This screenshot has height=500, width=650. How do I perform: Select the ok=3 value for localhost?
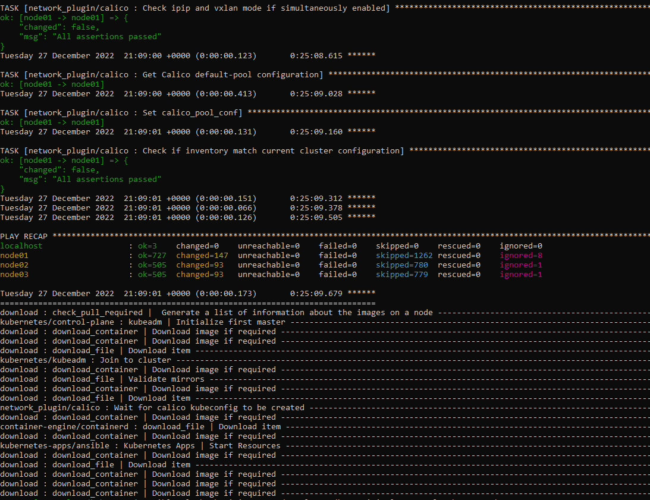[147, 246]
